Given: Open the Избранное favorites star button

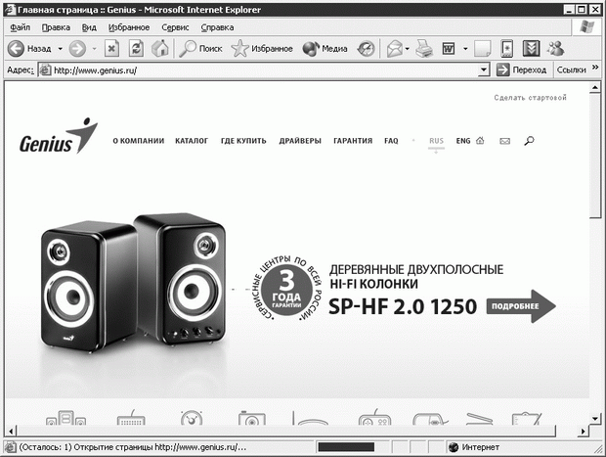Looking at the screenshot, I should coord(262,48).
